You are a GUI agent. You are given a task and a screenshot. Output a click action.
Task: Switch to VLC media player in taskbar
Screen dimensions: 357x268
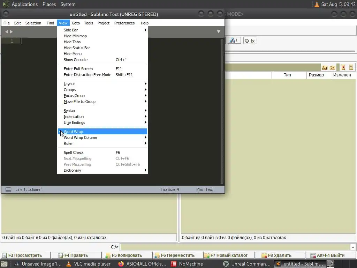click(x=89, y=264)
